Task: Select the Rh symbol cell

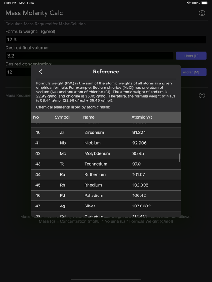Action: pyautogui.click(x=62, y=185)
